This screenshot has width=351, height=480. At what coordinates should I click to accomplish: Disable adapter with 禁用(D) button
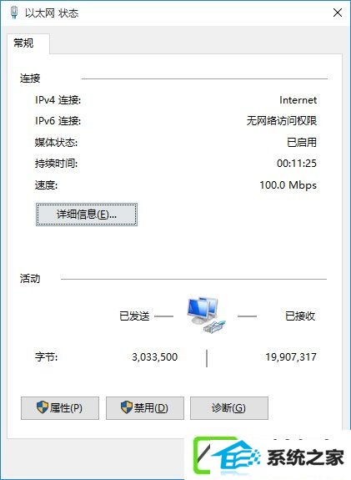point(145,407)
